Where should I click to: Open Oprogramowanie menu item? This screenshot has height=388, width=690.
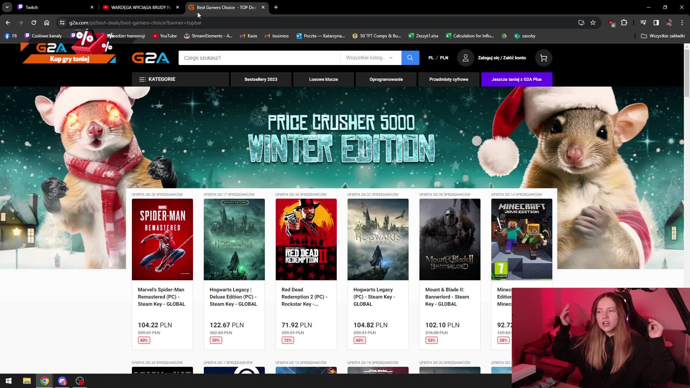tap(386, 79)
